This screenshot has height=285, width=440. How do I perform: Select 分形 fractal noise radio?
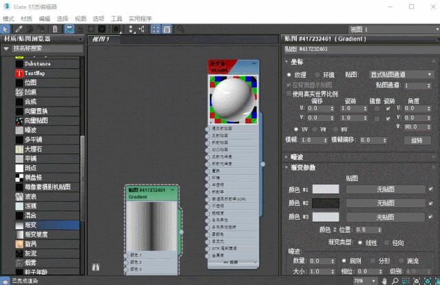373,261
